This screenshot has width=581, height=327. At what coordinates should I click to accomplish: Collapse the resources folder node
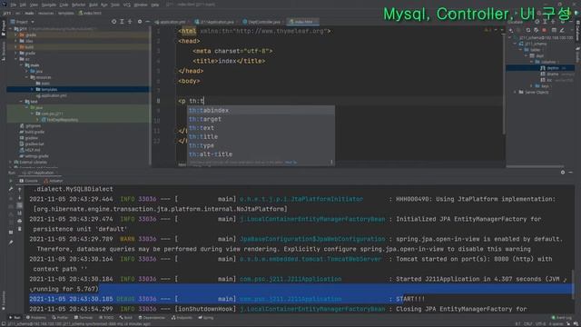26,77
